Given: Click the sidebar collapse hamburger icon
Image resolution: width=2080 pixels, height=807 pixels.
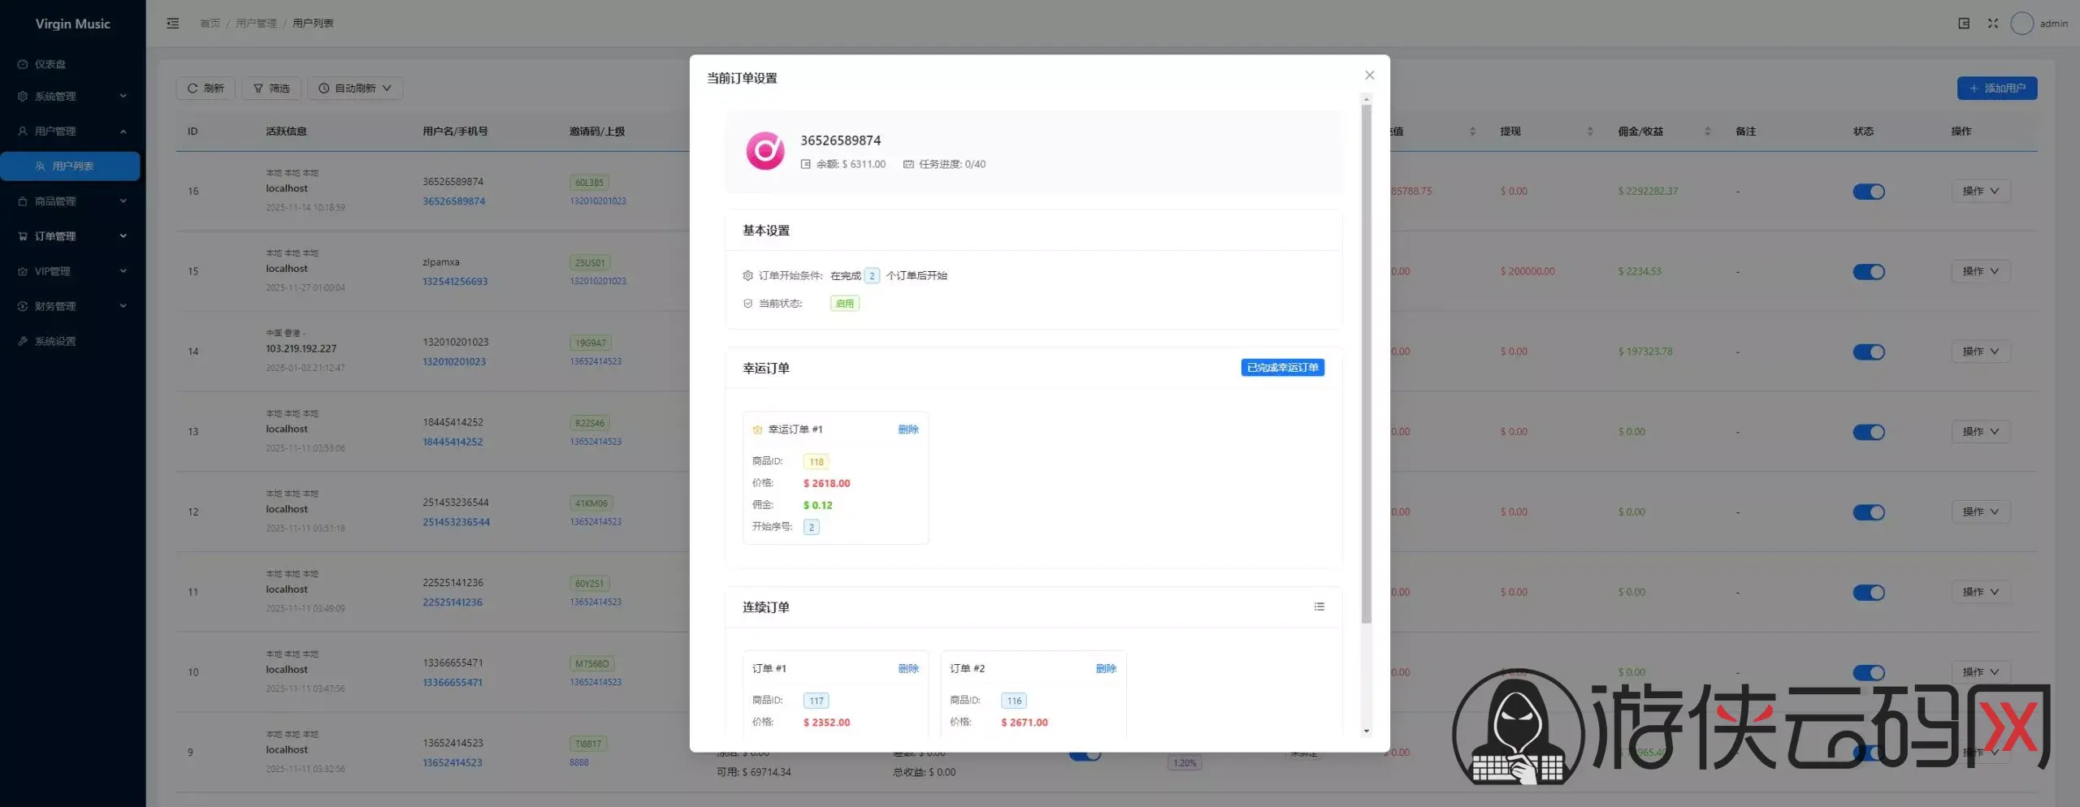Looking at the screenshot, I should click(172, 24).
